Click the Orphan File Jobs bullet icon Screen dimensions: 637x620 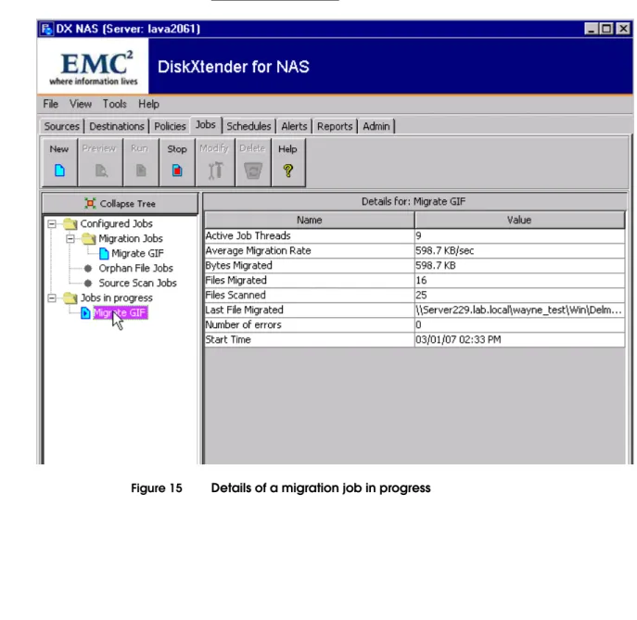(x=88, y=269)
